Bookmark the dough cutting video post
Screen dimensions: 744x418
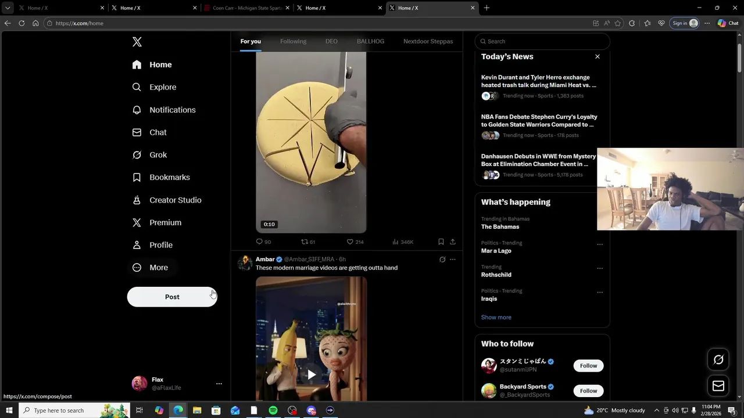click(x=441, y=242)
